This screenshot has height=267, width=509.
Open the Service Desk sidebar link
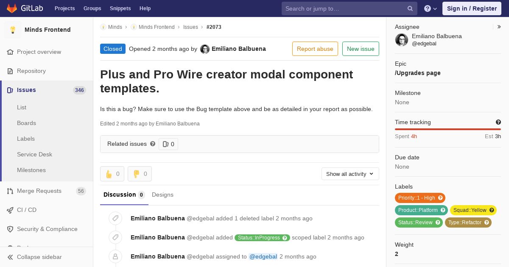coord(34,154)
